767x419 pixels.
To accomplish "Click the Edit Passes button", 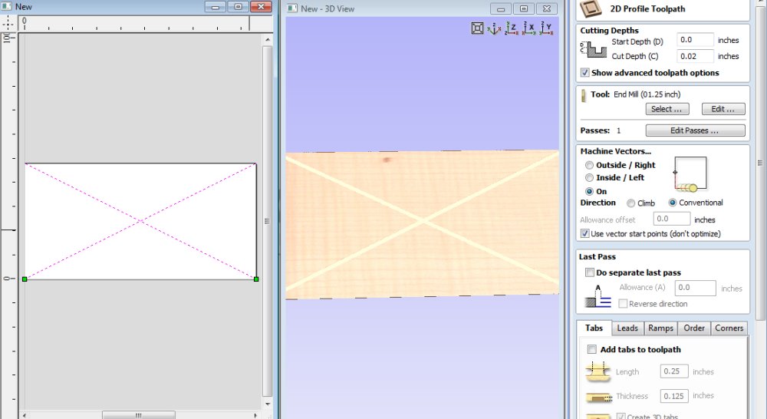I will [x=695, y=130].
